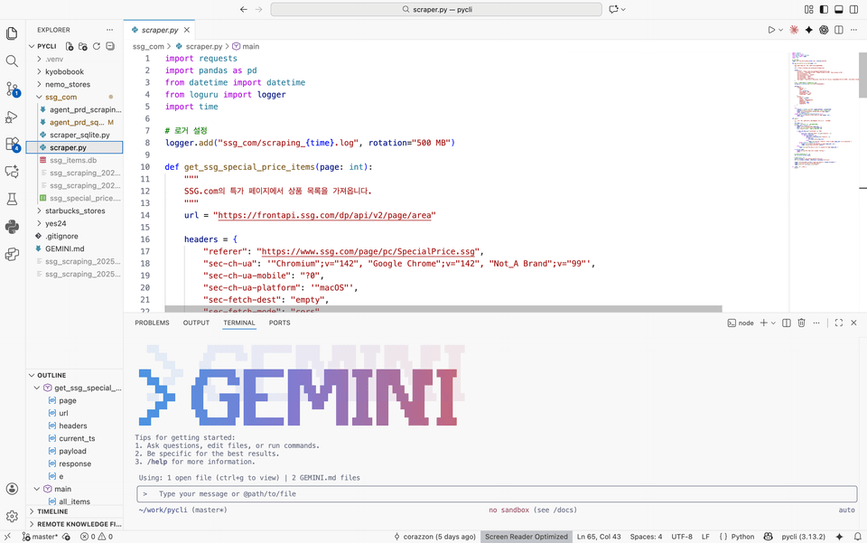Image resolution: width=867 pixels, height=543 pixels.
Task: Open the new terminal profile dropdown arrow
Action: [x=773, y=323]
